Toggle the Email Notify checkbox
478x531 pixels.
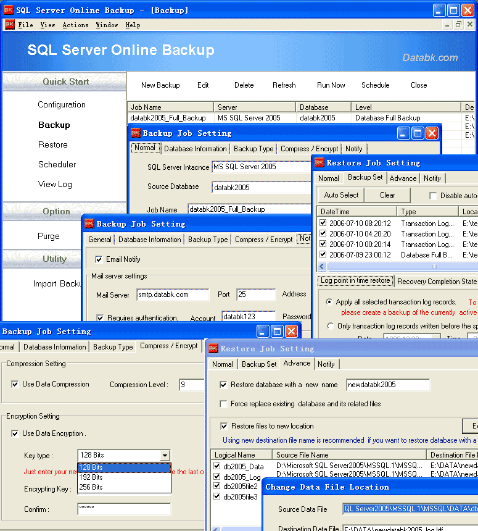click(x=99, y=259)
